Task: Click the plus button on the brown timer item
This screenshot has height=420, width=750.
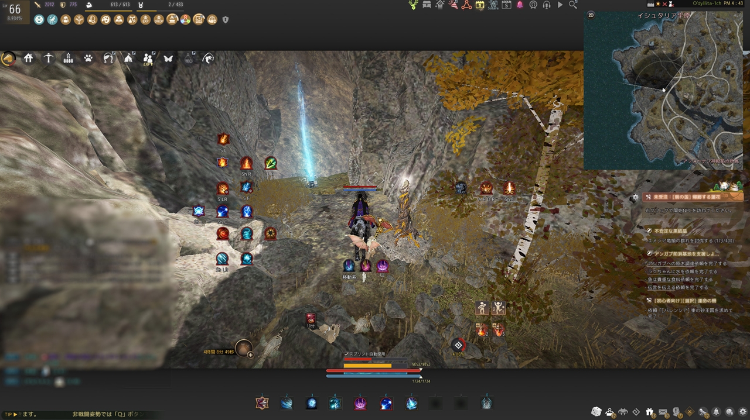Action: point(251,354)
